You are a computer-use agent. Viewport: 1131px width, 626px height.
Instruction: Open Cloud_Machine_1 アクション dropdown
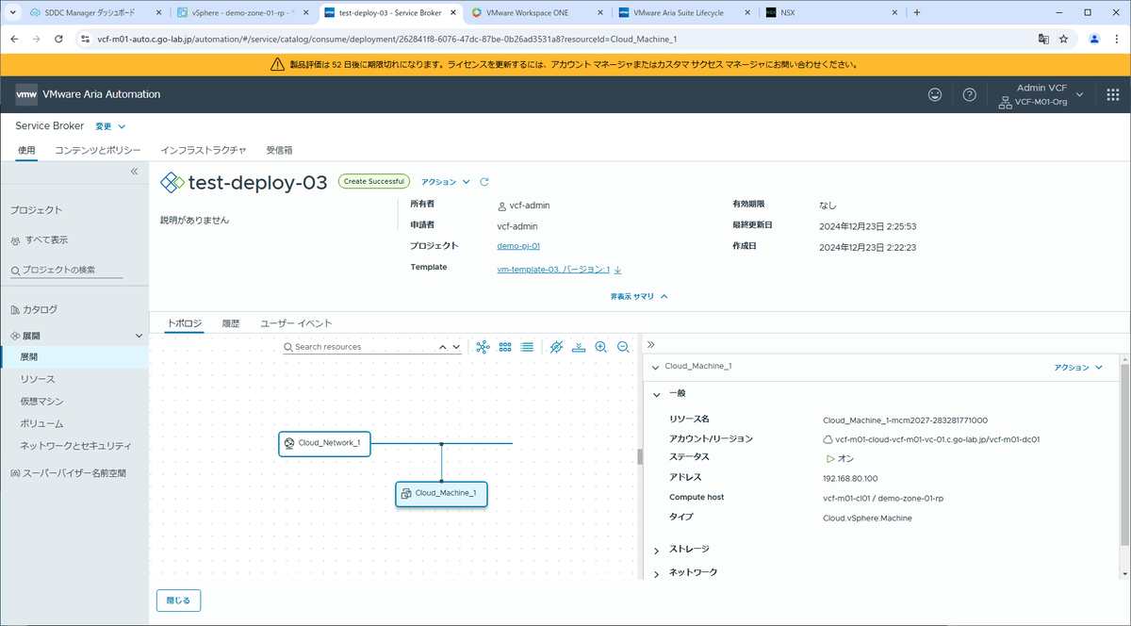pos(1078,368)
